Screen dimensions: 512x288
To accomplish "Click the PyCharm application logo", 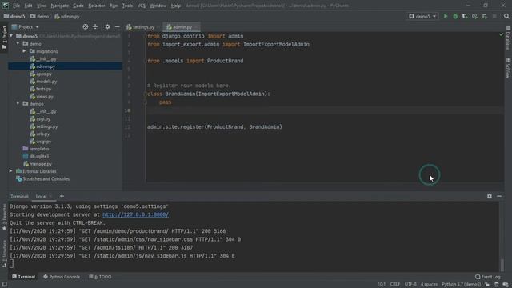I will pos(6,6).
